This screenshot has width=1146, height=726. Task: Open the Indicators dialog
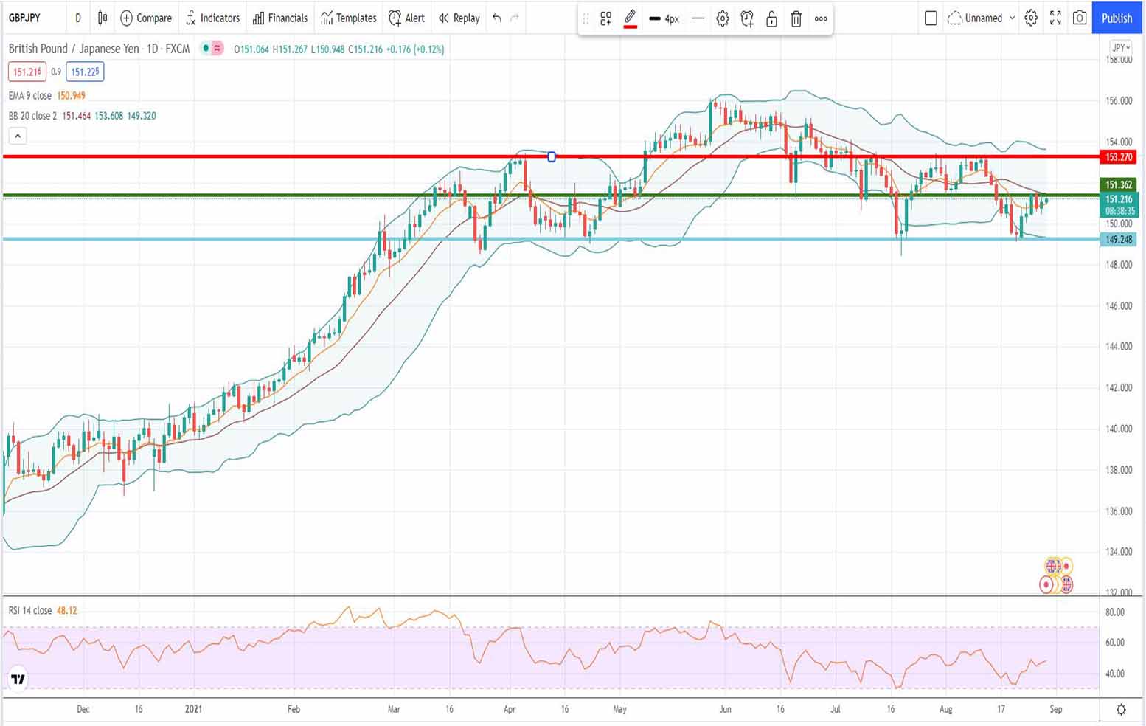coord(213,18)
